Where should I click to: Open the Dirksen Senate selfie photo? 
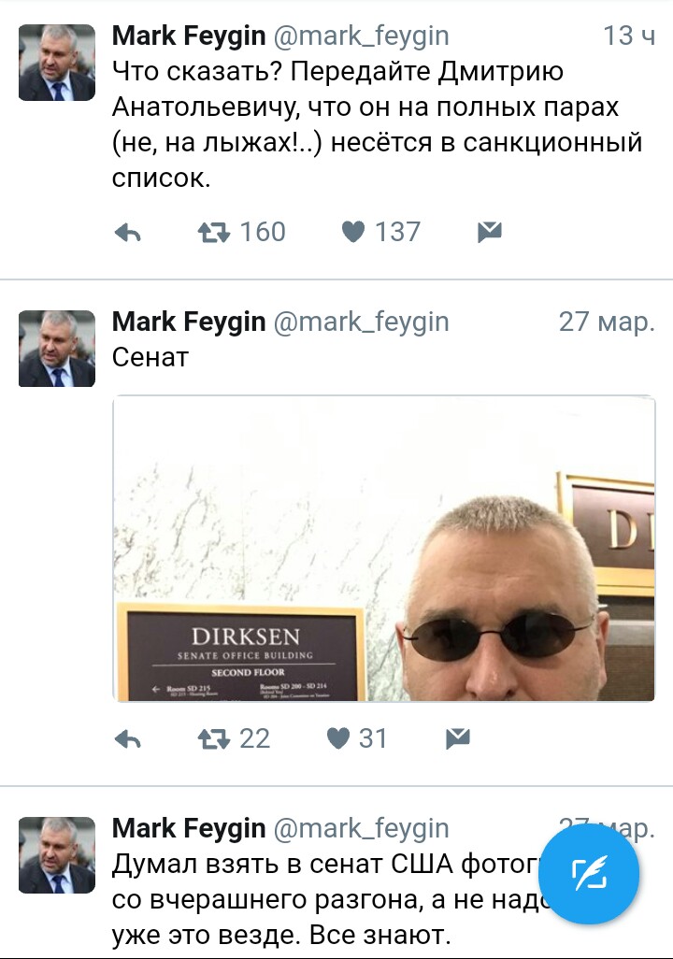pyautogui.click(x=383, y=548)
